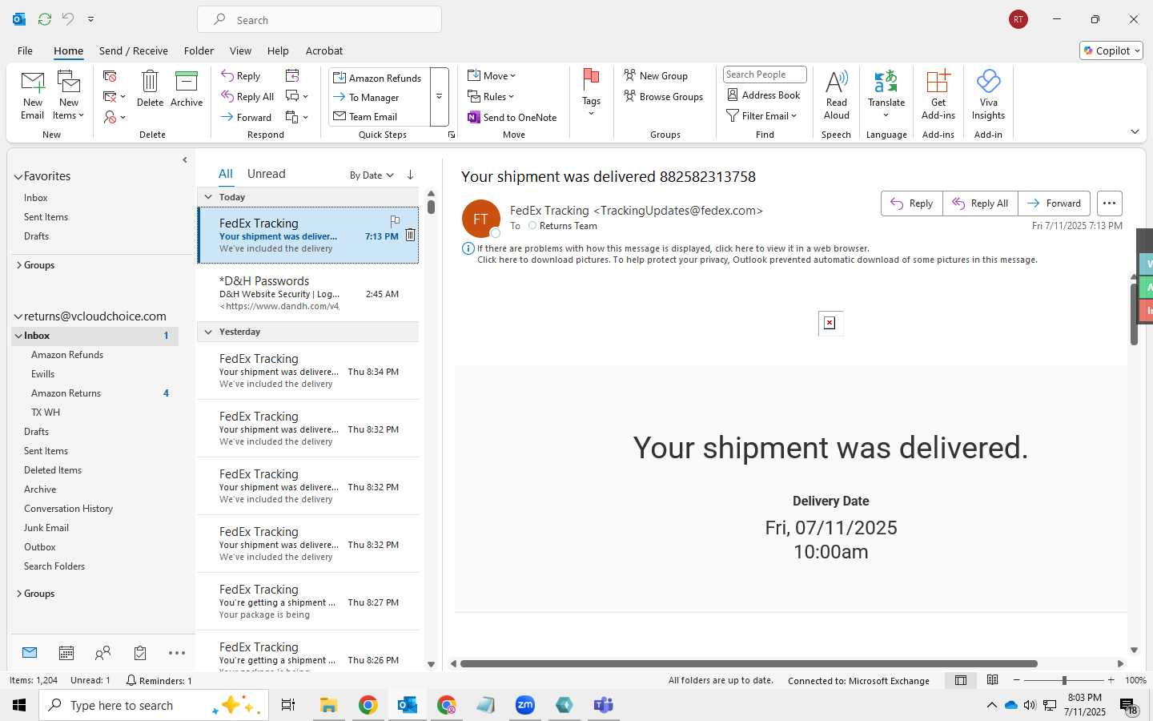
Task: Open the Address Book
Action: point(764,95)
